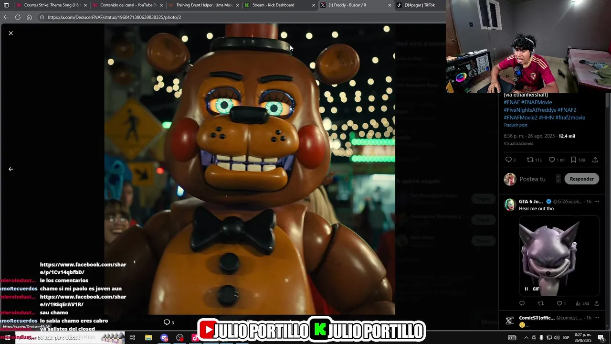
Task: Open File Explorer from the taskbar
Action: (148, 338)
